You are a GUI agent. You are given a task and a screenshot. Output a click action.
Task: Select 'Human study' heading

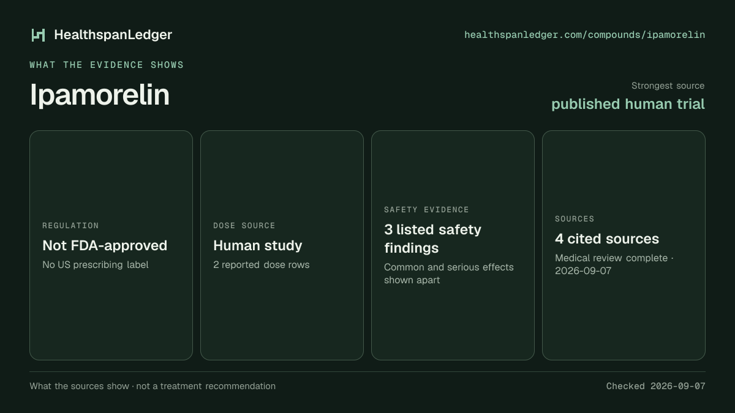pyautogui.click(x=257, y=245)
